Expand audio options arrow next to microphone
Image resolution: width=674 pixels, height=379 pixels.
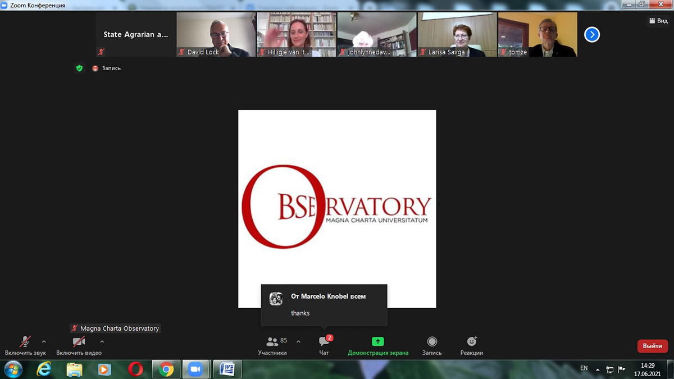click(x=44, y=341)
